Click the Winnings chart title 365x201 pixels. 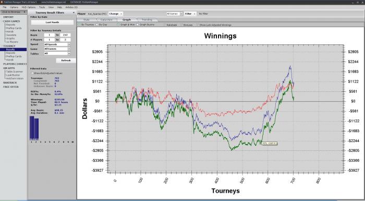click(x=220, y=36)
